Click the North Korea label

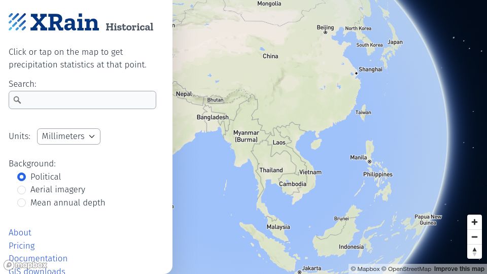358,28
